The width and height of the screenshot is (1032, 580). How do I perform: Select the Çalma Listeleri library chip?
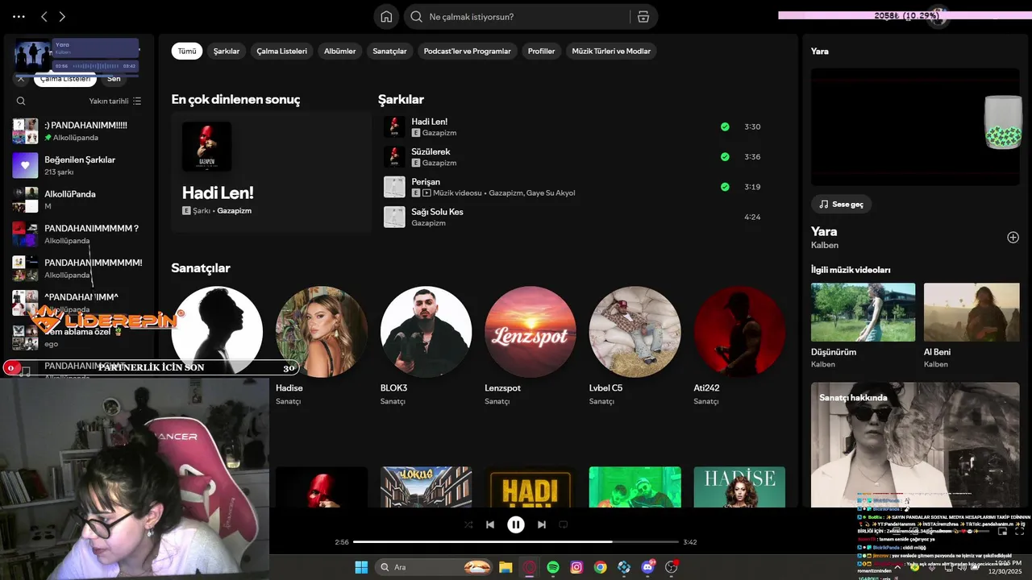tap(65, 79)
